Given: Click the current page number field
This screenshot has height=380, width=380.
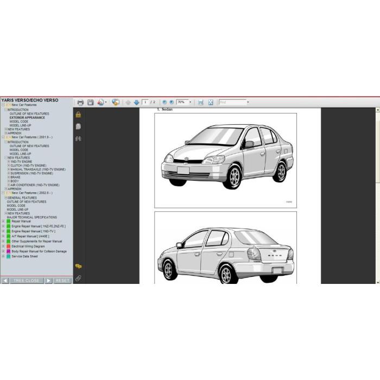Looking at the screenshot, I should point(145,102).
